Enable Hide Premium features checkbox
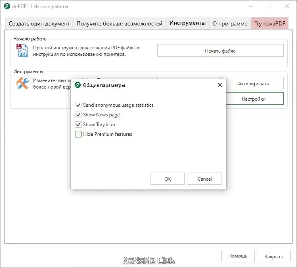The width and height of the screenshot is (297, 268). coord(78,134)
